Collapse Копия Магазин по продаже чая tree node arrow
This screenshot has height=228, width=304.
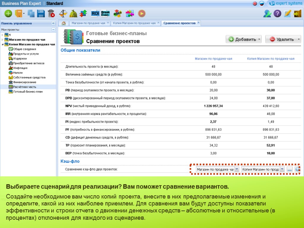tap(2, 45)
